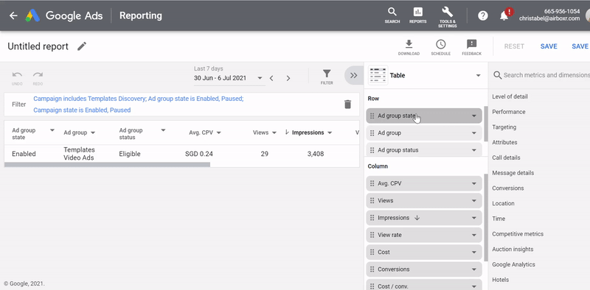Open the Conversions category

tap(507, 188)
